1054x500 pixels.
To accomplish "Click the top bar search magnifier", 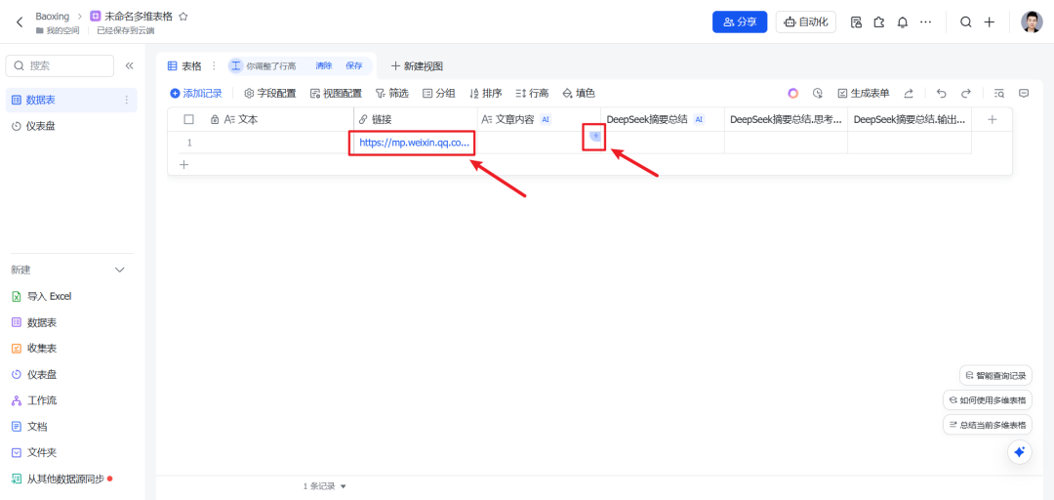I will click(966, 22).
